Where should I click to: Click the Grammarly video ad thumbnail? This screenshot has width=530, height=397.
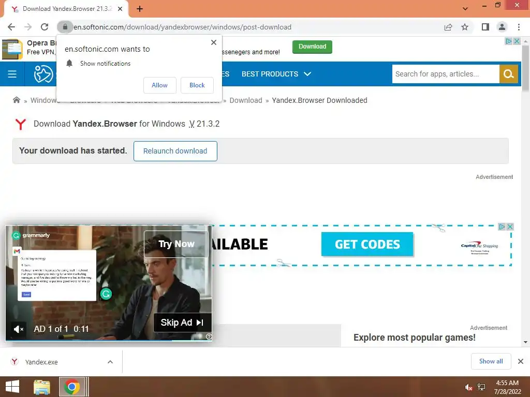[108, 284]
